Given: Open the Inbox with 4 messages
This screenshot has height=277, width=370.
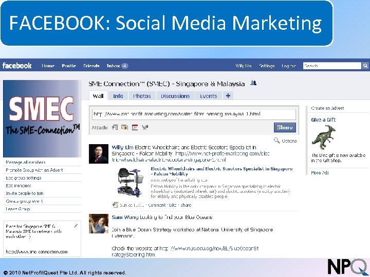Looking at the screenshot, I should (x=117, y=66).
